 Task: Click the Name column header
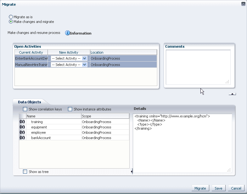click(x=53, y=116)
